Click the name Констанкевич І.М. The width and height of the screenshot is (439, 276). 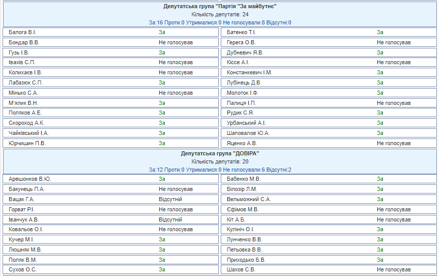tap(249, 72)
